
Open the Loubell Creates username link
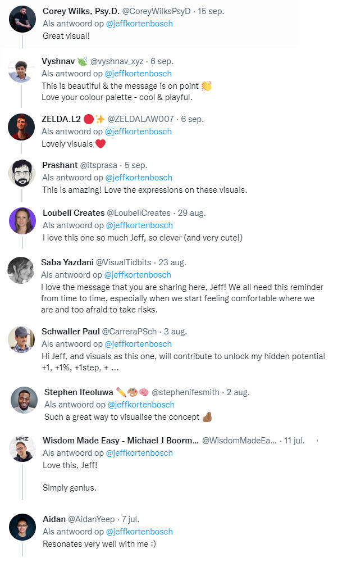[74, 213]
